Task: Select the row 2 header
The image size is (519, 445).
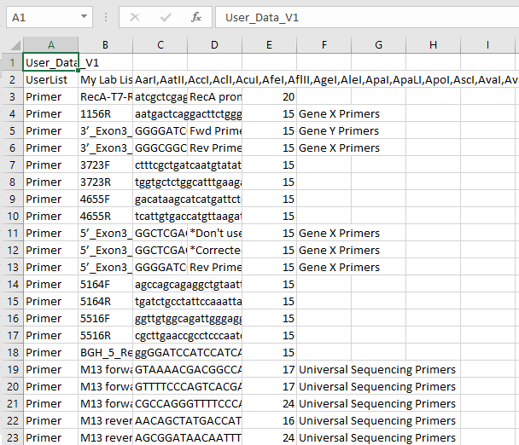Action: tap(11, 79)
